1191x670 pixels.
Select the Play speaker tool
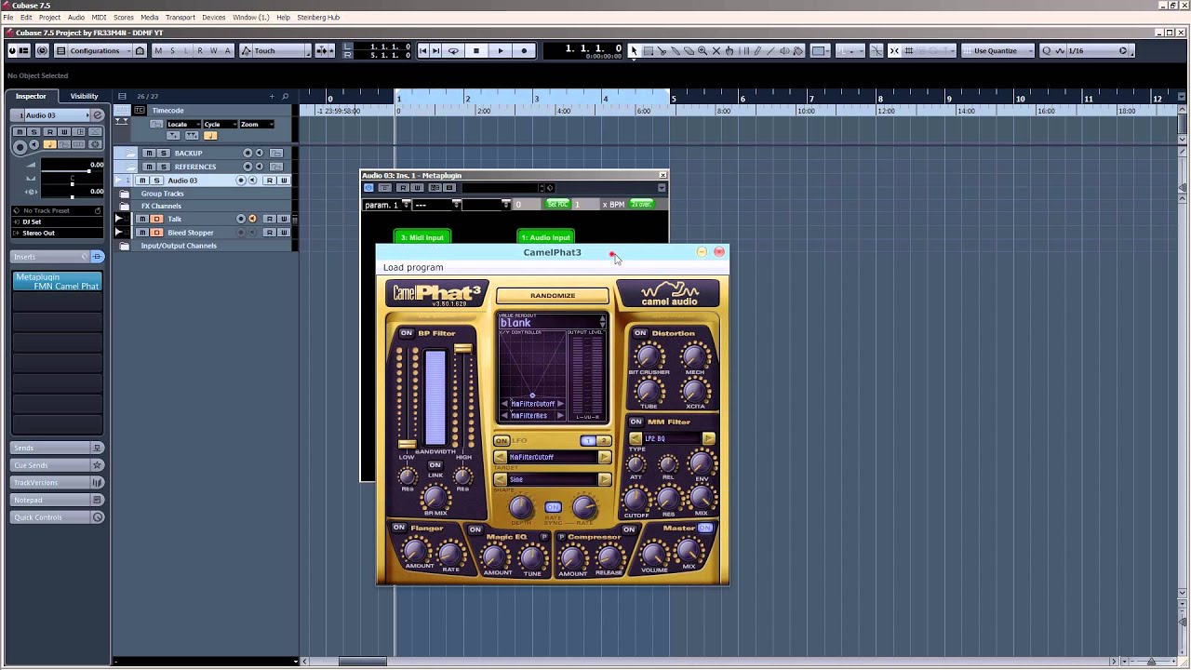pyautogui.click(x=783, y=51)
